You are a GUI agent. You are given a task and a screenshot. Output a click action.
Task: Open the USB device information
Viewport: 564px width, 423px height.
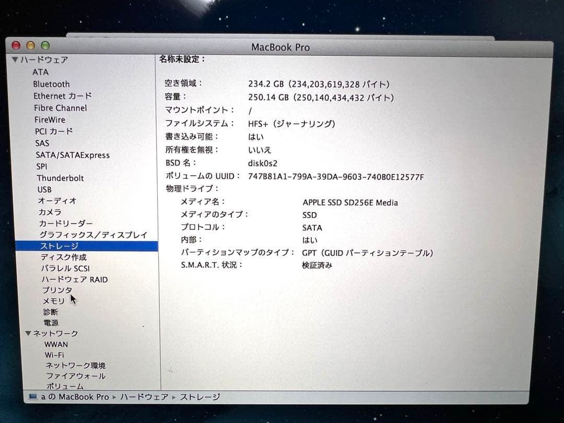pyautogui.click(x=44, y=190)
